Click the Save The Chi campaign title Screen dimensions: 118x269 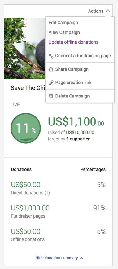[x=28, y=88]
